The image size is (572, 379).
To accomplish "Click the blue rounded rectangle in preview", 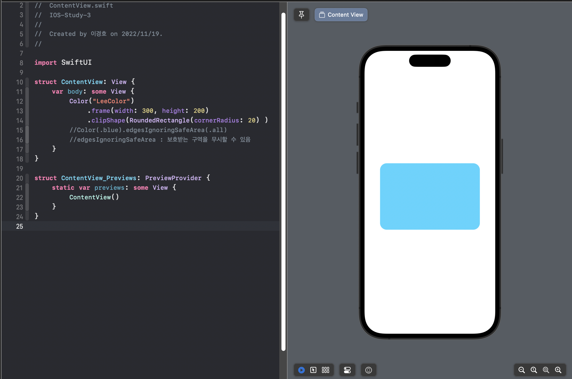I will (430, 196).
